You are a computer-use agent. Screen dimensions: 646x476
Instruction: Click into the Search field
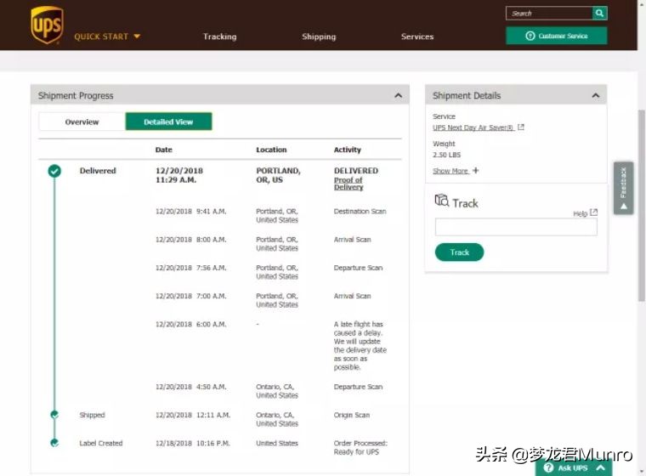(549, 14)
